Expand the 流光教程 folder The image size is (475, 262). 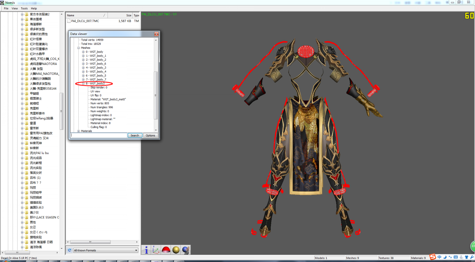click(x=22, y=163)
